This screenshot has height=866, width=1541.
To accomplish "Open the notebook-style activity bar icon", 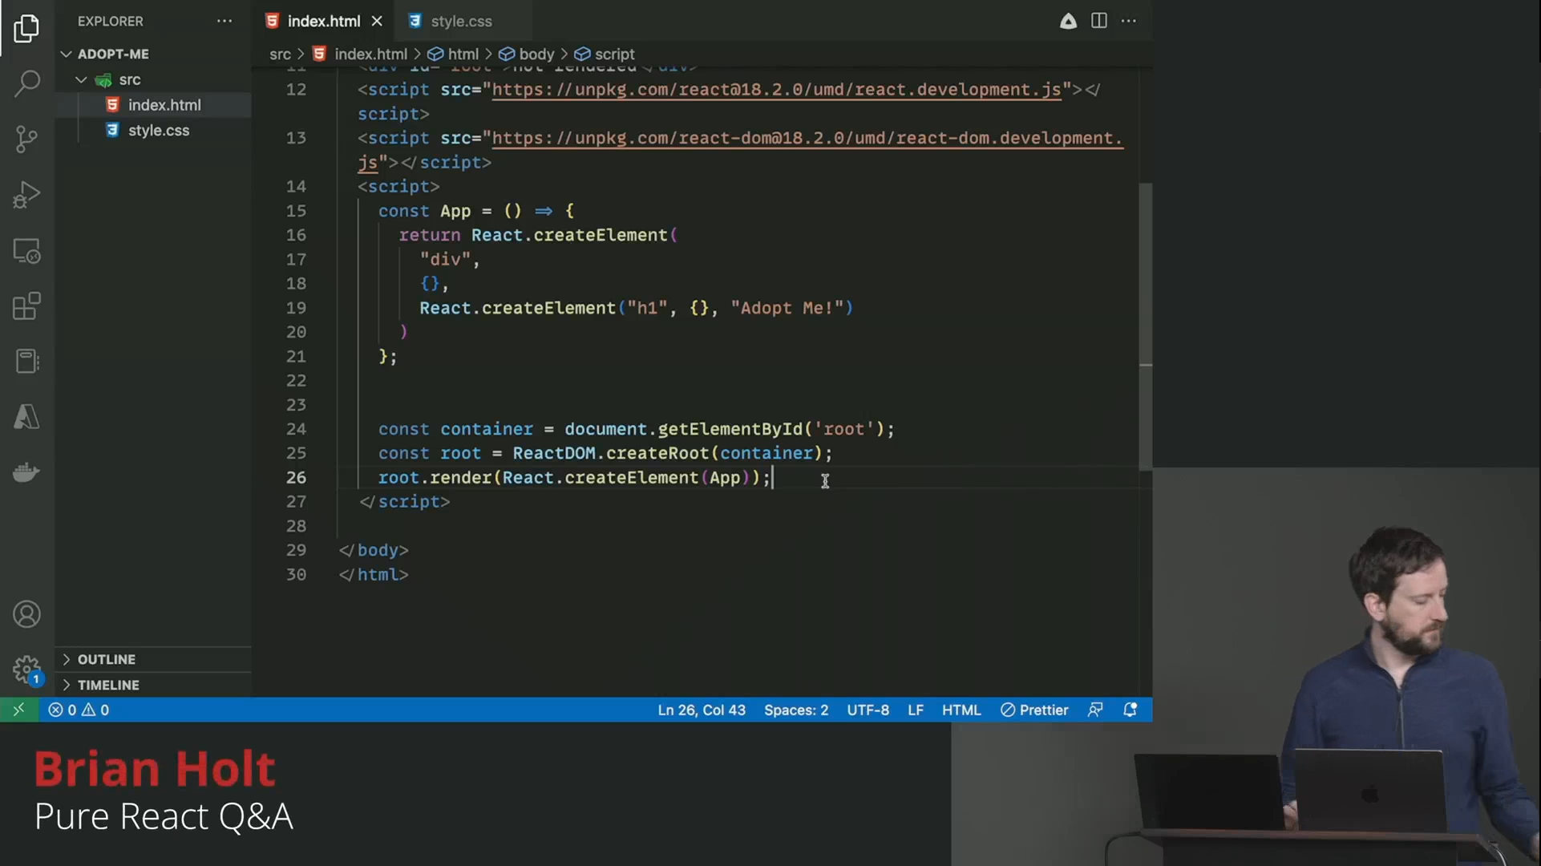I will point(26,362).
